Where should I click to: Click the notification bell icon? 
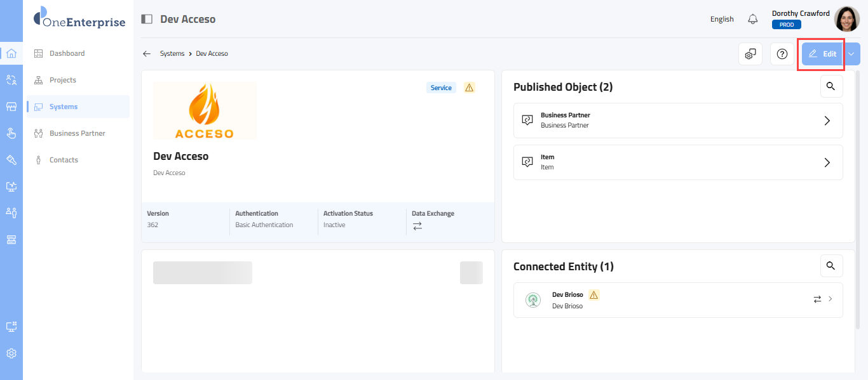click(x=753, y=19)
